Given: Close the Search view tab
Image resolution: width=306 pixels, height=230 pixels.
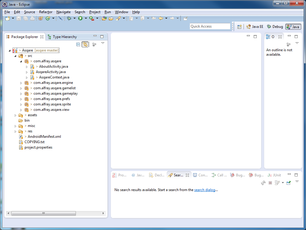Looking at the screenshot, I should [187, 175].
